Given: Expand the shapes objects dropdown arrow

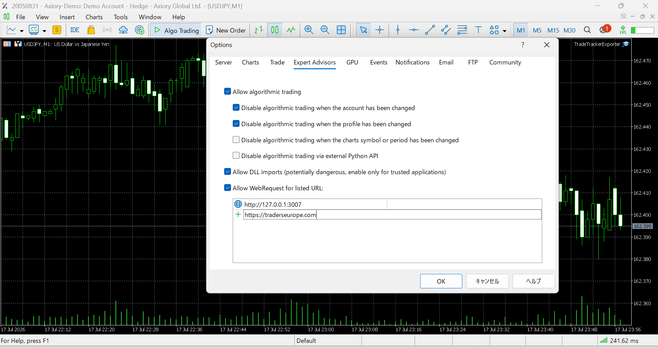Looking at the screenshot, I should [504, 31].
